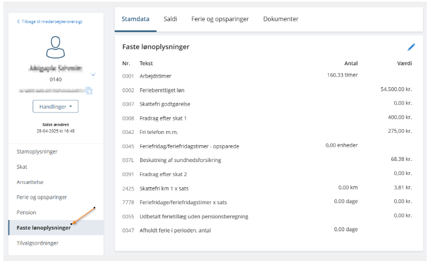
Task: Select the Dokumenter tab
Action: (280, 19)
